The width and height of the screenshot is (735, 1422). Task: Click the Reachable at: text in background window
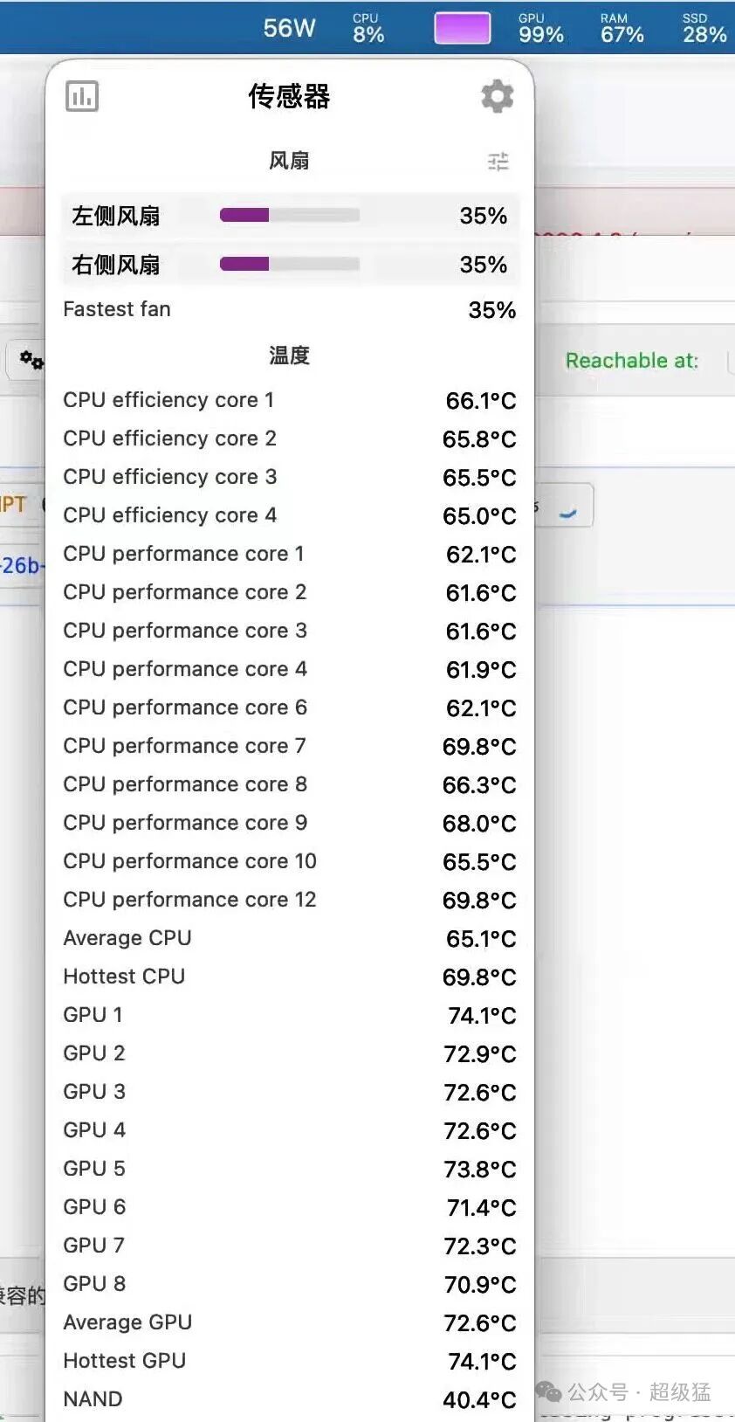(632, 361)
